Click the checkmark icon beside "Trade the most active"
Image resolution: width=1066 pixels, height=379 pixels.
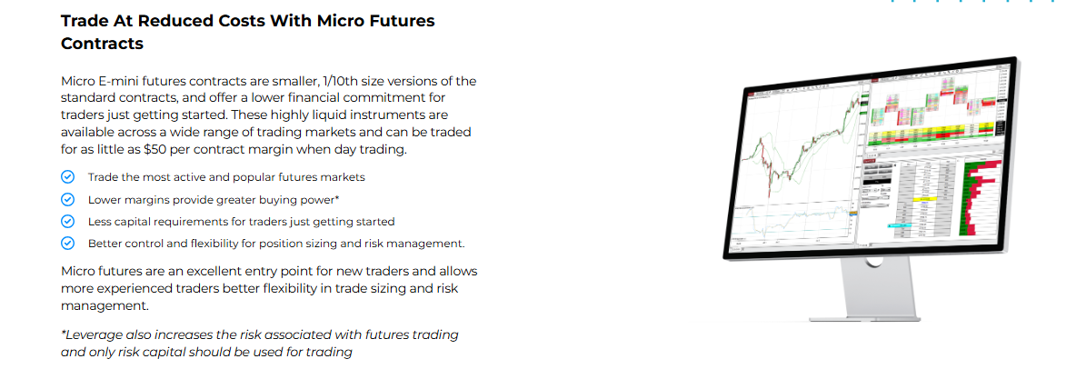[67, 176]
